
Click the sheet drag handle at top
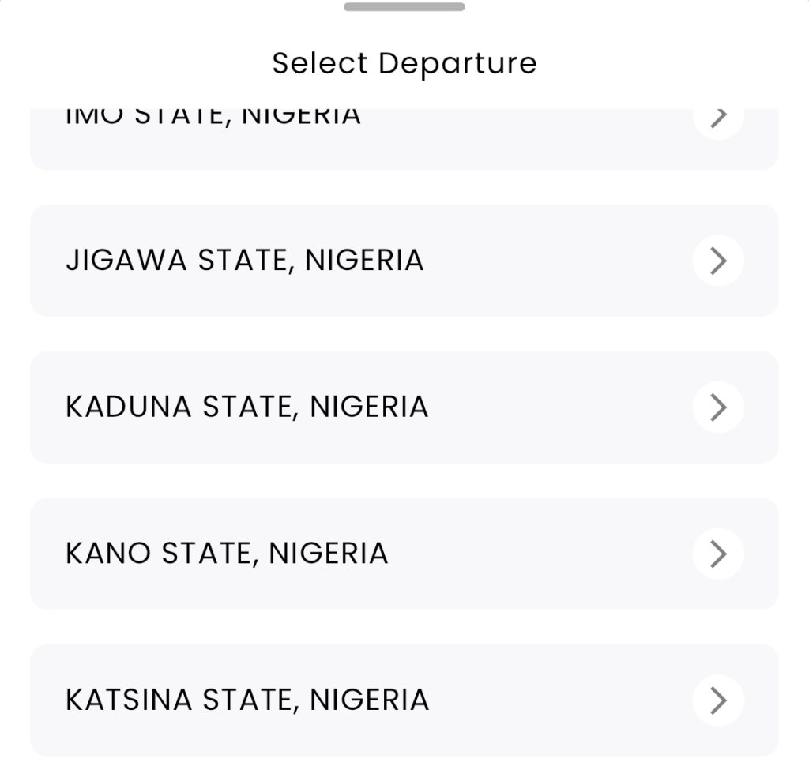[x=404, y=7]
